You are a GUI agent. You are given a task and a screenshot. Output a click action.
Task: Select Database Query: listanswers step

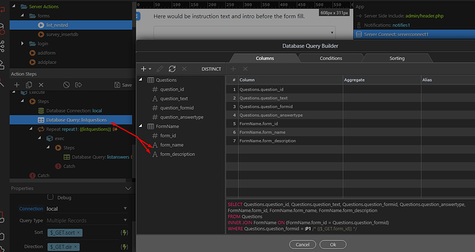101,157
